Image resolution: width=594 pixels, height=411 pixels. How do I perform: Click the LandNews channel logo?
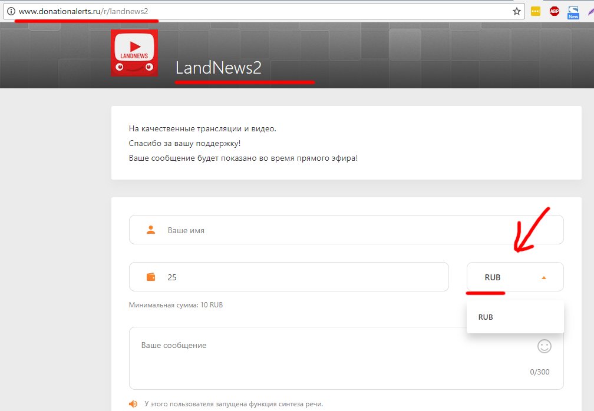pos(134,53)
